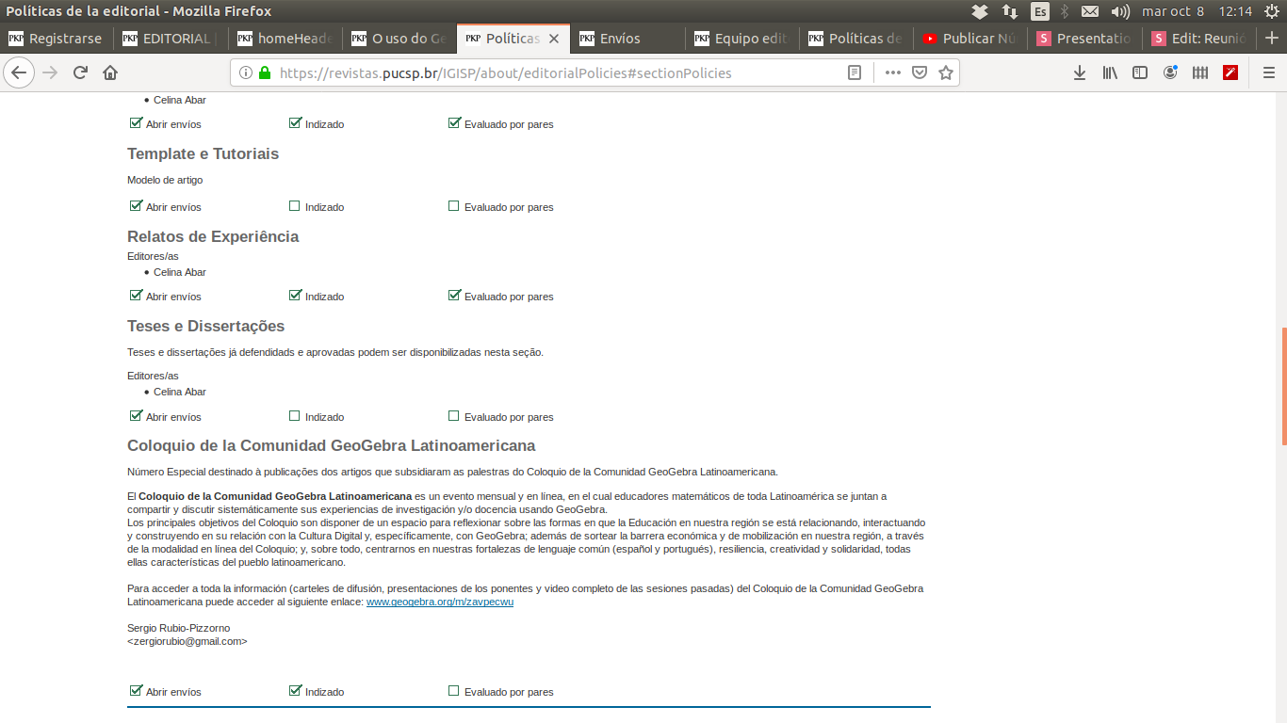Switch to the Envíos tab

pos(628,39)
